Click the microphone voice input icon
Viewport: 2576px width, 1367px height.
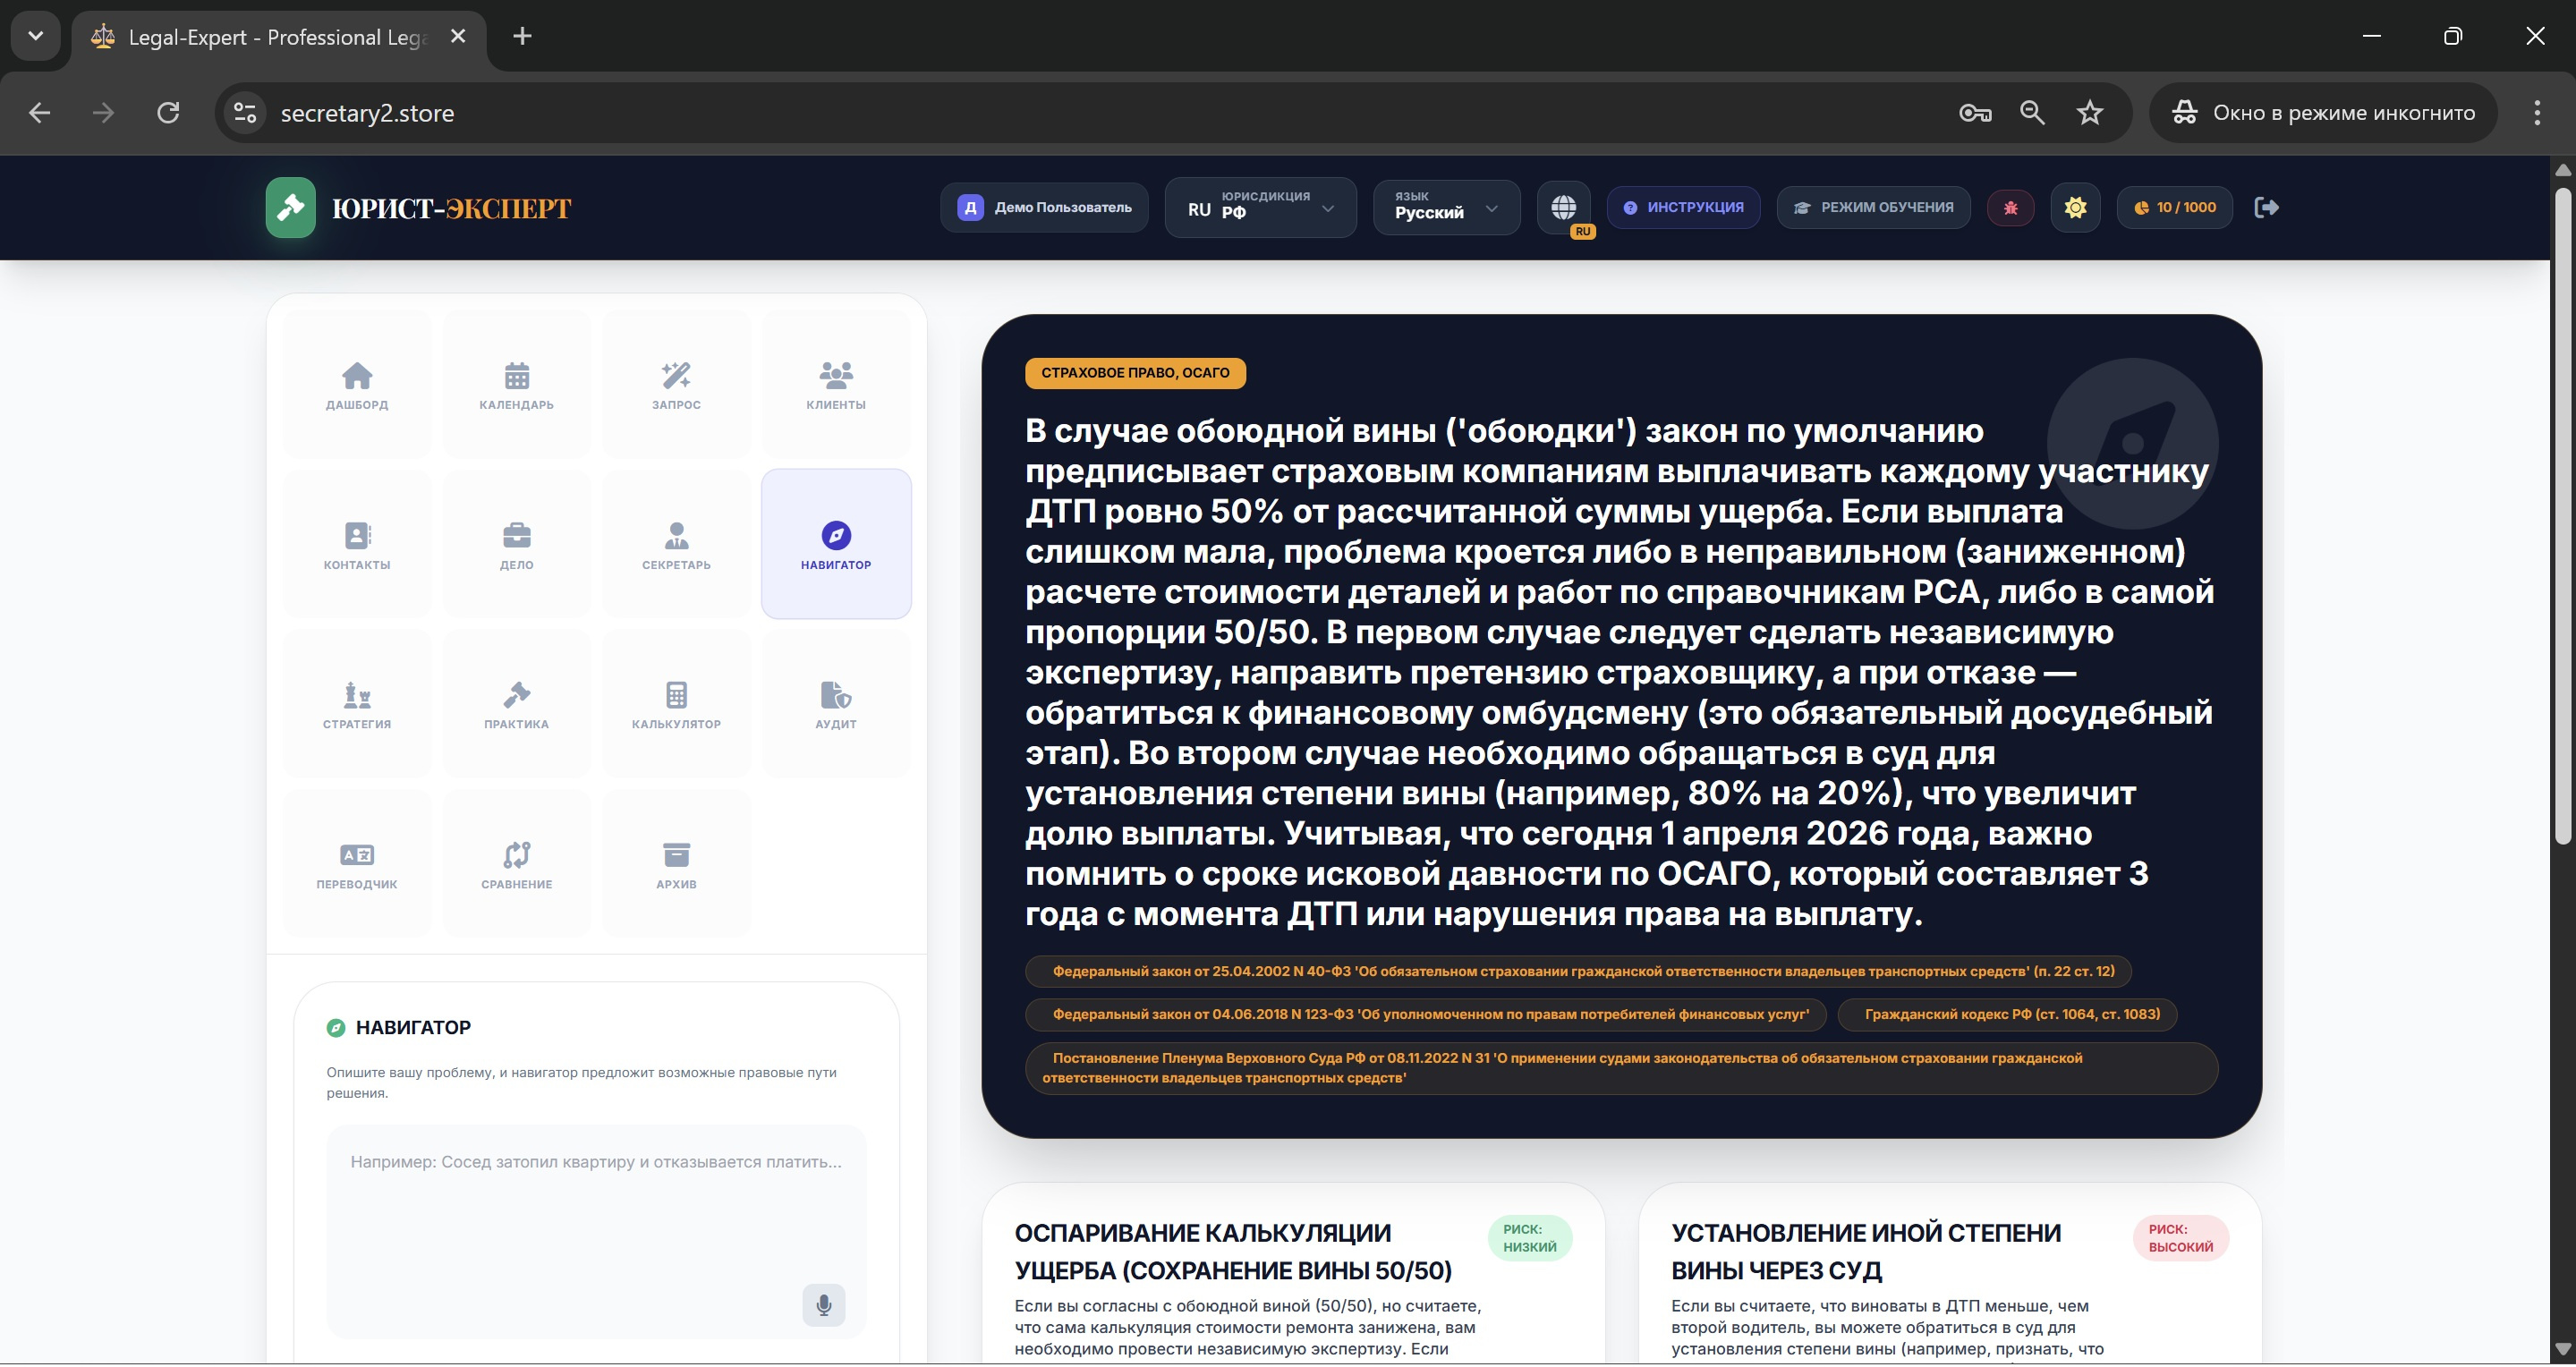point(823,1304)
